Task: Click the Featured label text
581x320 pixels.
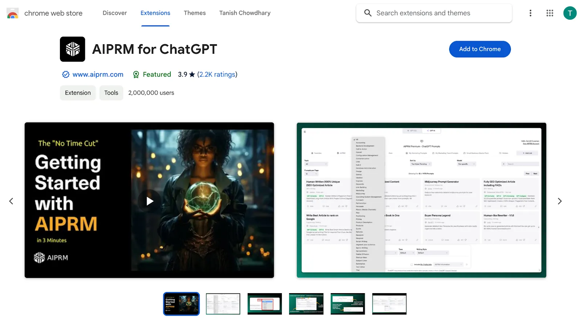Action: pyautogui.click(x=157, y=74)
